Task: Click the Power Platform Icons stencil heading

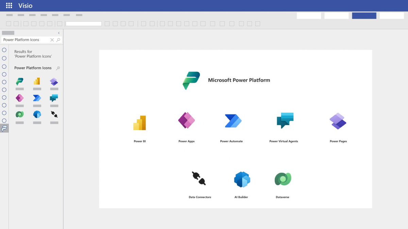Action: point(33,68)
